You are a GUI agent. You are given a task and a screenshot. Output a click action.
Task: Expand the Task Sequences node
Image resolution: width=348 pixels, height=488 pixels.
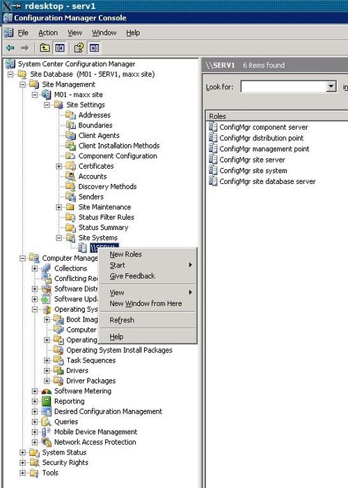pos(47,360)
